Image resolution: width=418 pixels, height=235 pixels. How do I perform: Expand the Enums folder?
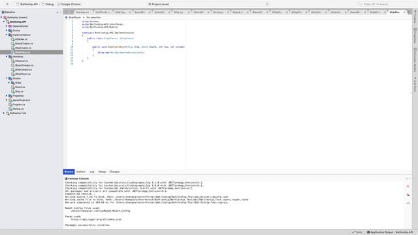(x=7, y=31)
